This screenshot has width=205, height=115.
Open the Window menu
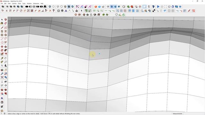(29, 4)
